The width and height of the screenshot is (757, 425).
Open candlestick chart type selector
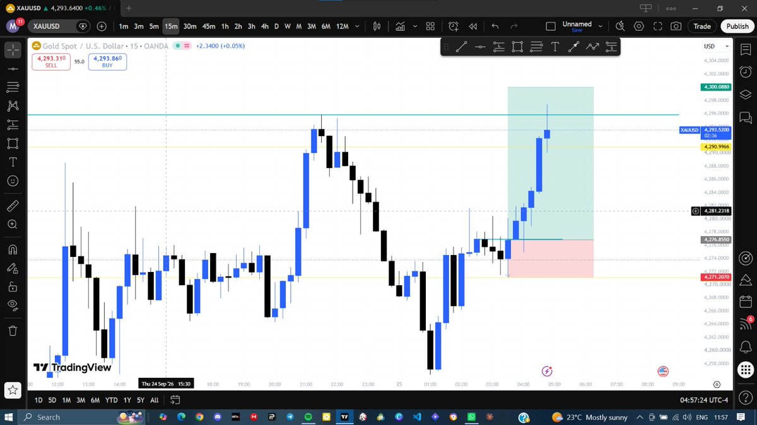[x=377, y=26]
